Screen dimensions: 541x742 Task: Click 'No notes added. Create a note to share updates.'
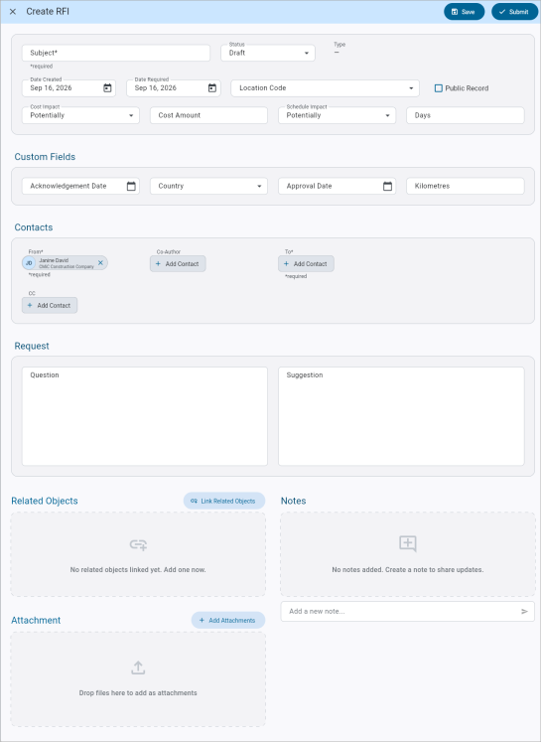(x=408, y=570)
